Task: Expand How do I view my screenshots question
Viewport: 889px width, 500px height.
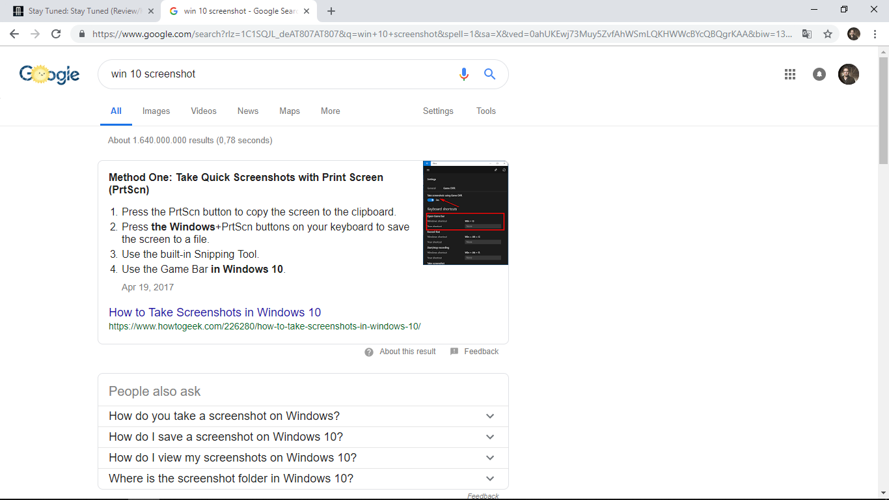Action: (303, 458)
